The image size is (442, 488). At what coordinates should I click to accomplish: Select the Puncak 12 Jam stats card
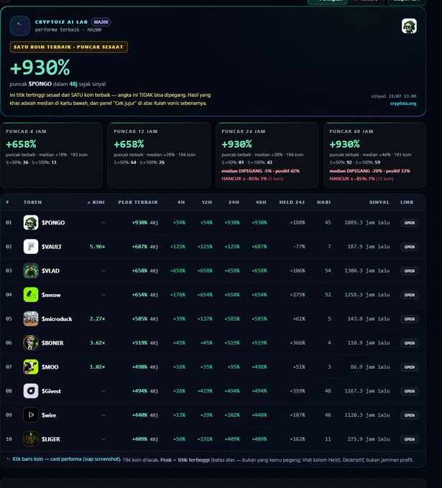click(x=159, y=155)
